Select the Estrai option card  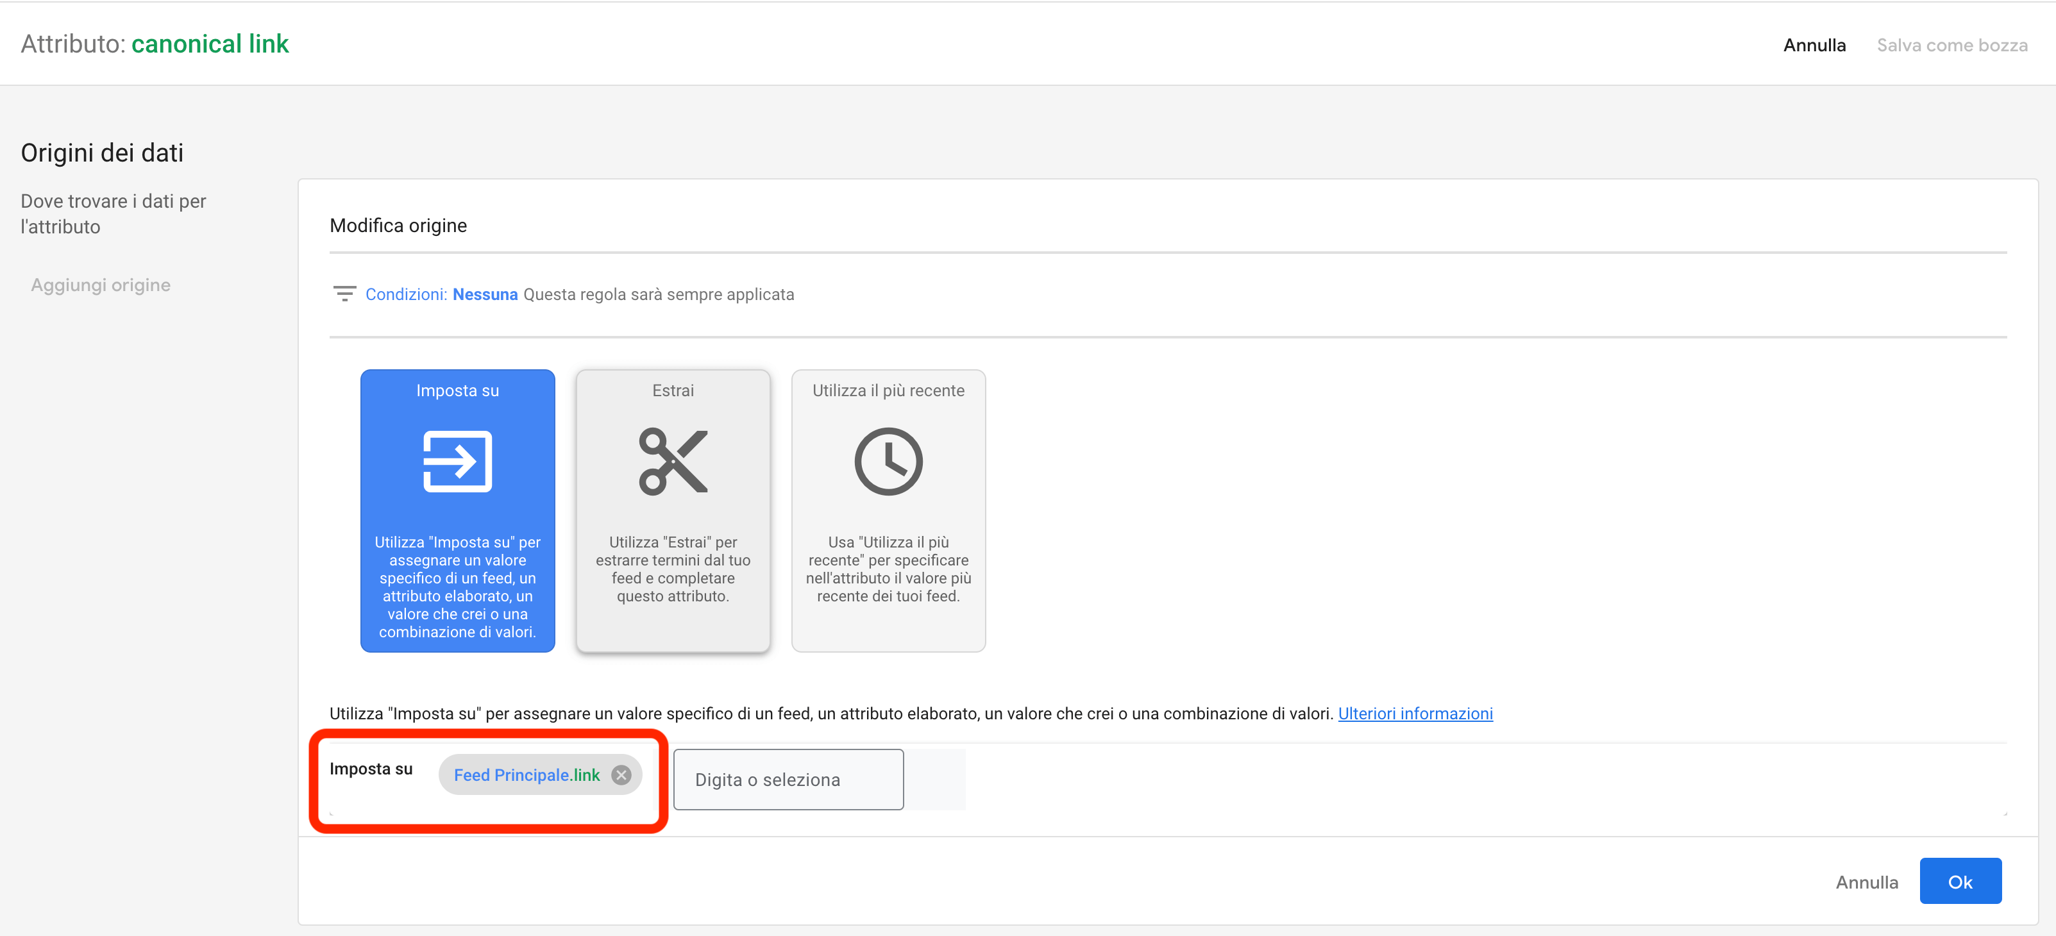[673, 511]
